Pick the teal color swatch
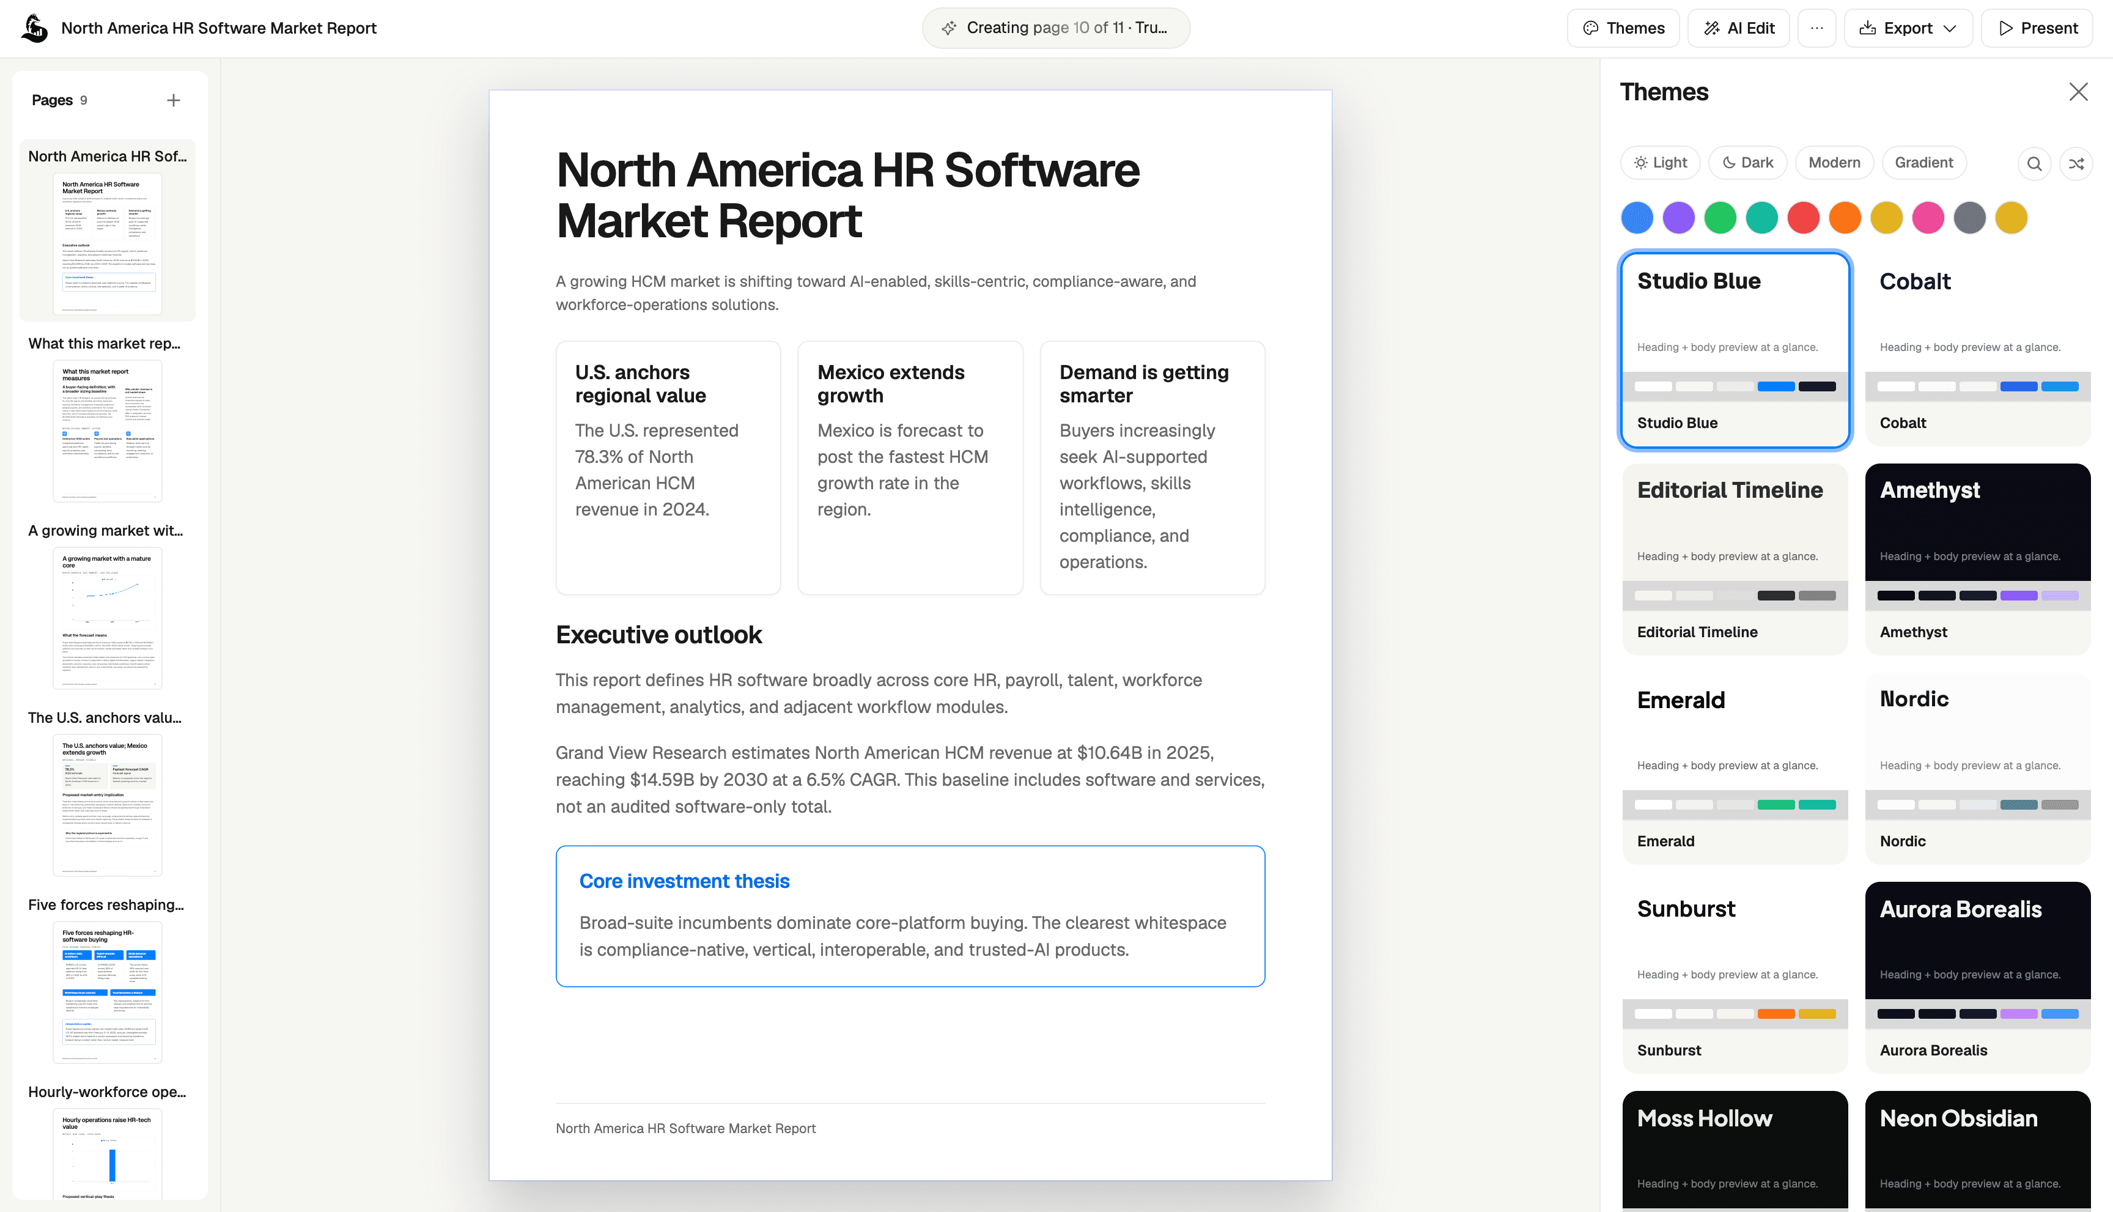This screenshot has width=2113, height=1212. click(x=1762, y=218)
